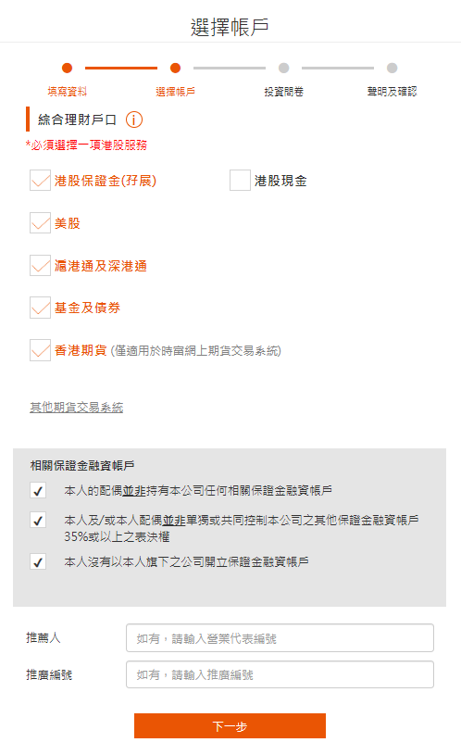
Task: Click the 港股保證金(孖展) label text
Action: [106, 181]
